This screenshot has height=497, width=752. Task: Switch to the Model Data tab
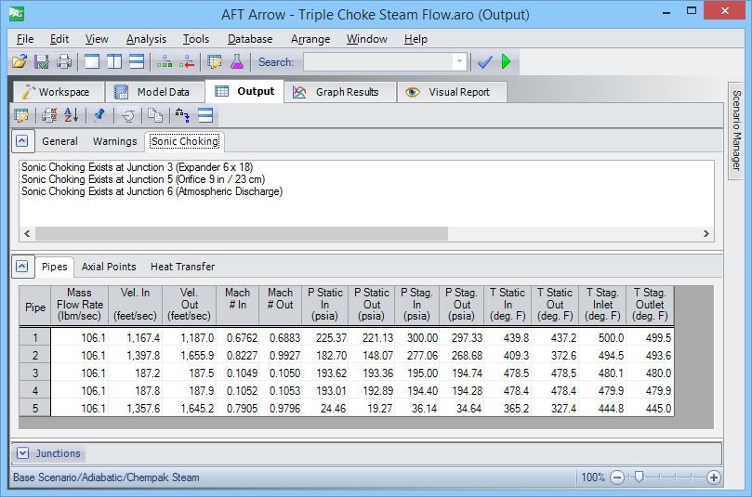[x=154, y=92]
